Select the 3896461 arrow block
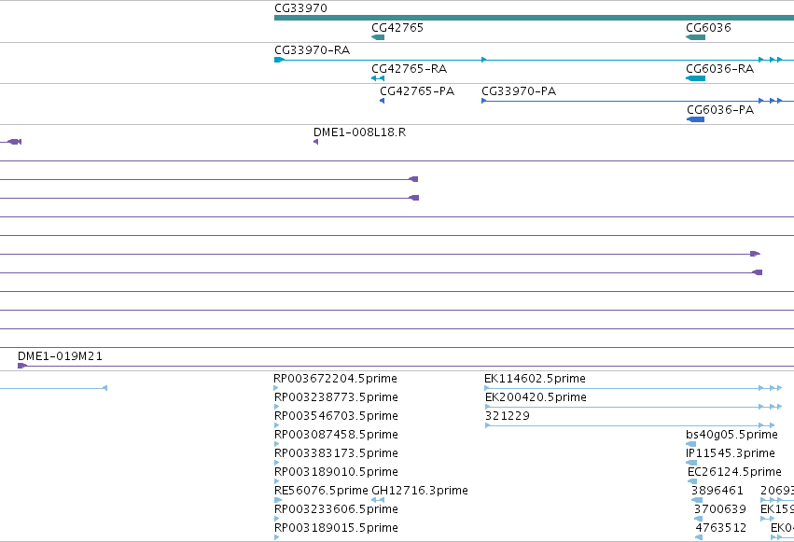The width and height of the screenshot is (794, 542). coord(697,500)
